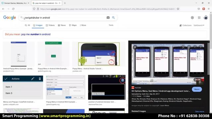This screenshot has height=119, width=212.
Task: Switch to the News results tab
Action: (62, 25)
